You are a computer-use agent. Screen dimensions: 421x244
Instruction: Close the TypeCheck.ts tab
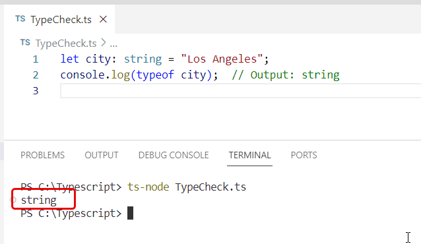[x=103, y=19]
